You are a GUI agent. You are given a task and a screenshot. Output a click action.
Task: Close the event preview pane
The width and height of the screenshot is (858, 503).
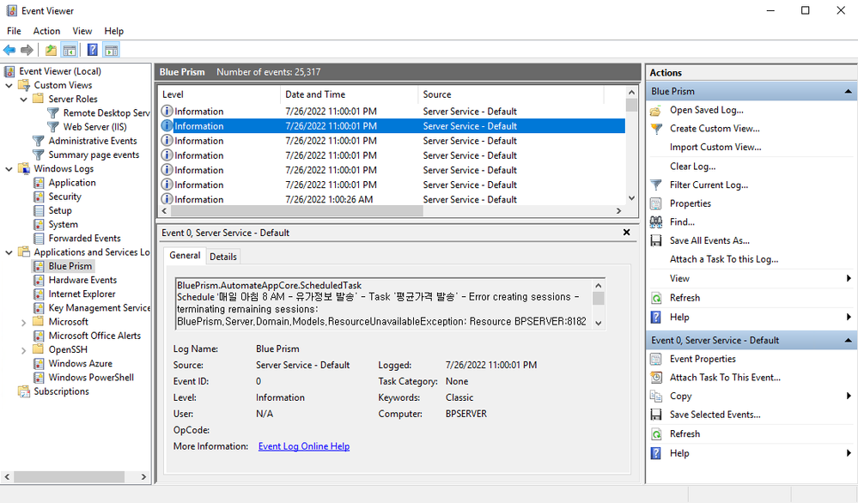tap(626, 233)
